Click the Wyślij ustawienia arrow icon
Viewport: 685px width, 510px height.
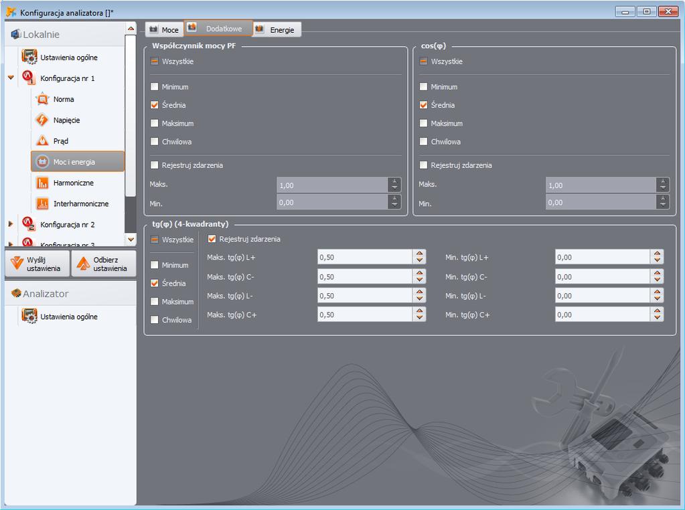tap(17, 263)
